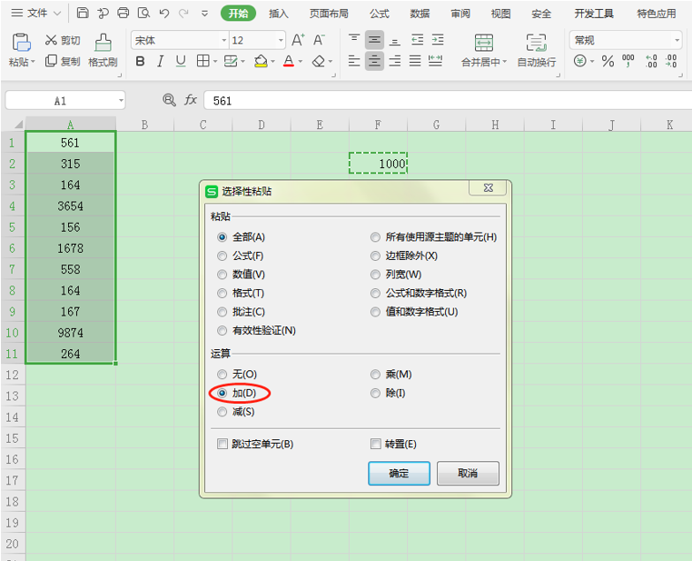Click the Paste clipboard icon
This screenshot has height=561, width=692.
[x=21, y=43]
